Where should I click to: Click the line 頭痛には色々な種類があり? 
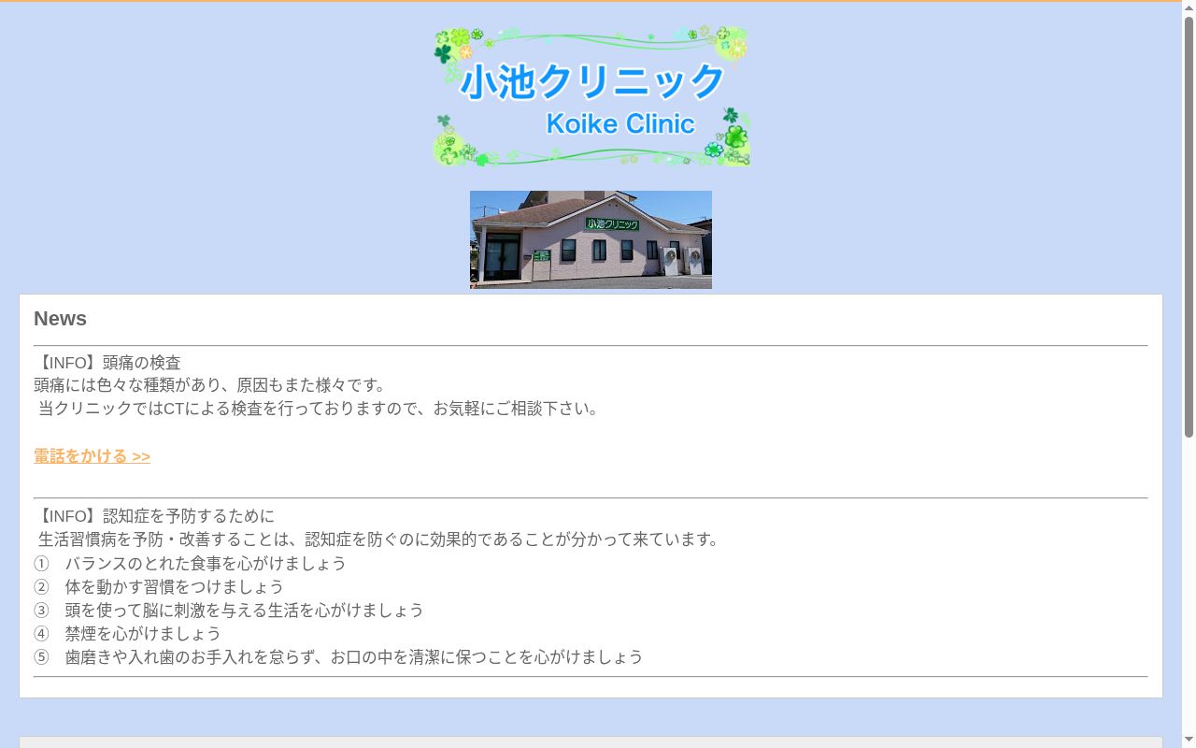click(x=210, y=385)
